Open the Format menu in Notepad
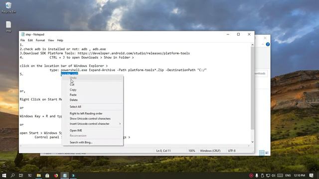The image size is (319, 179). click(x=40, y=40)
